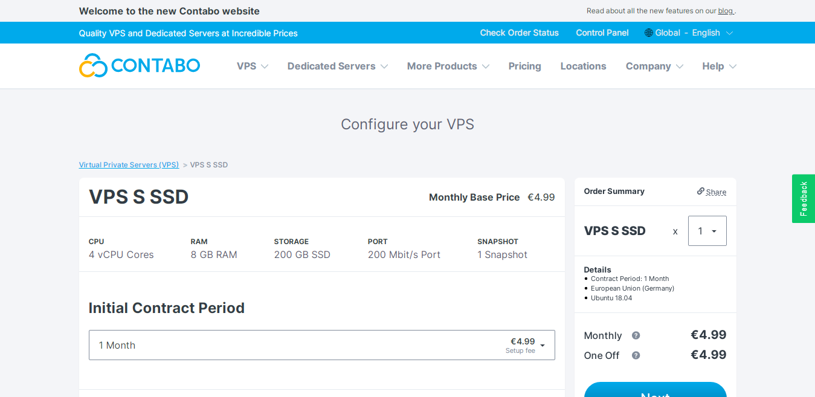This screenshot has height=397, width=815.
Task: Click the 'VPS S SSD' breadcrumb text
Action: tap(209, 165)
